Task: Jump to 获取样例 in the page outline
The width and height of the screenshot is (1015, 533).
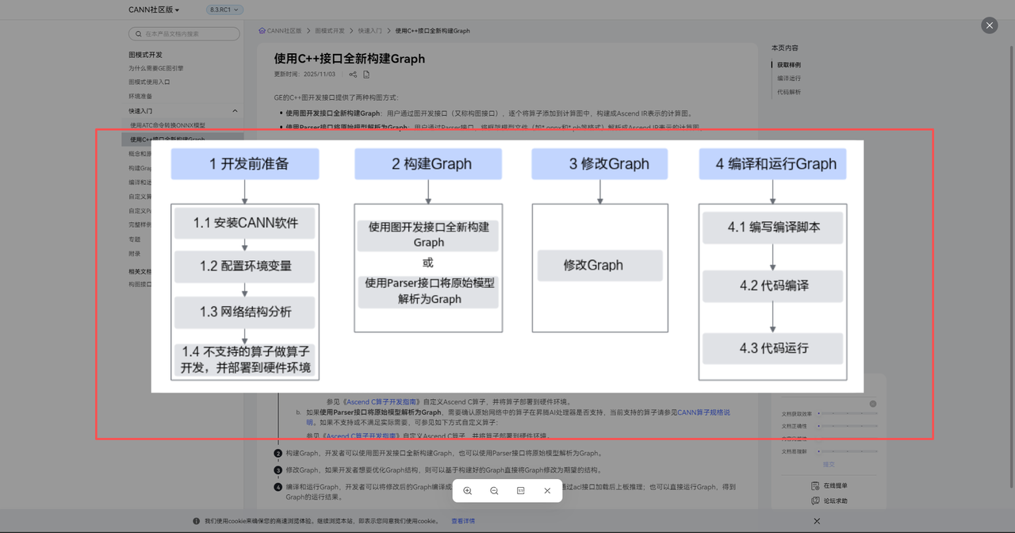Action: 787,64
